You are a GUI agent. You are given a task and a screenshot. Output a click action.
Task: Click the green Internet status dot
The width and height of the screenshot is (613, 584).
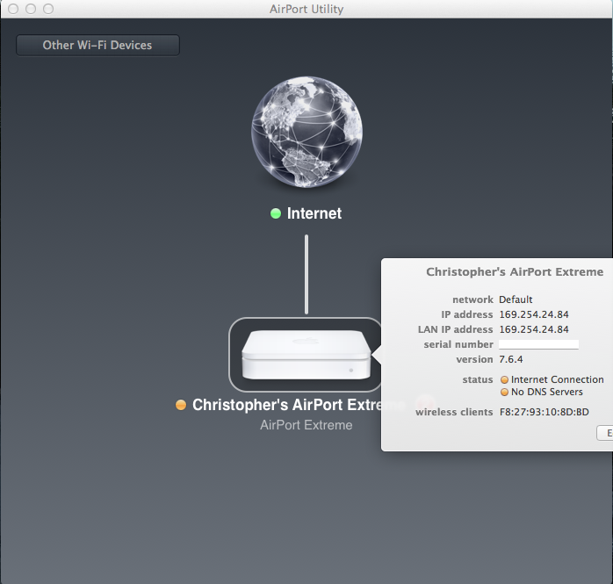pos(276,213)
